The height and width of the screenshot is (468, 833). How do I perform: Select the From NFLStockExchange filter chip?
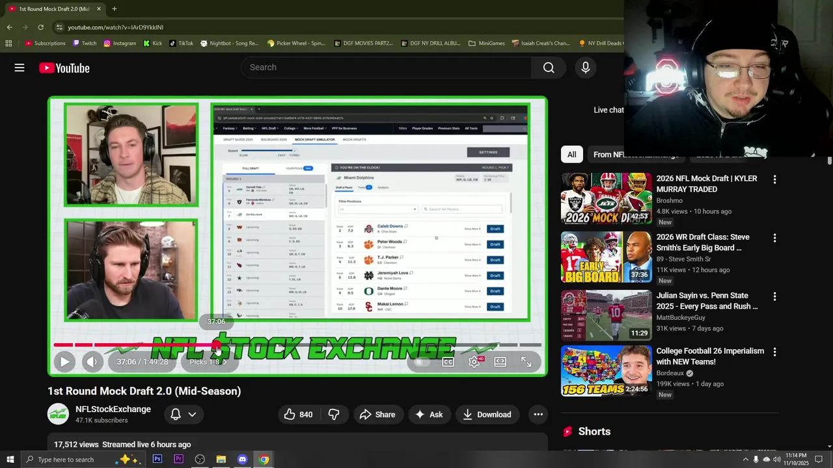coord(636,155)
